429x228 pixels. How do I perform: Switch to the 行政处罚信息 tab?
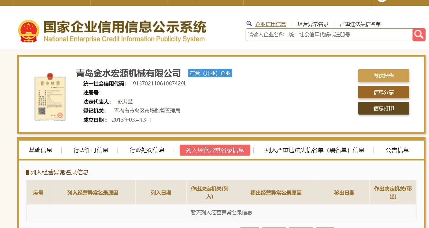pyautogui.click(x=147, y=150)
